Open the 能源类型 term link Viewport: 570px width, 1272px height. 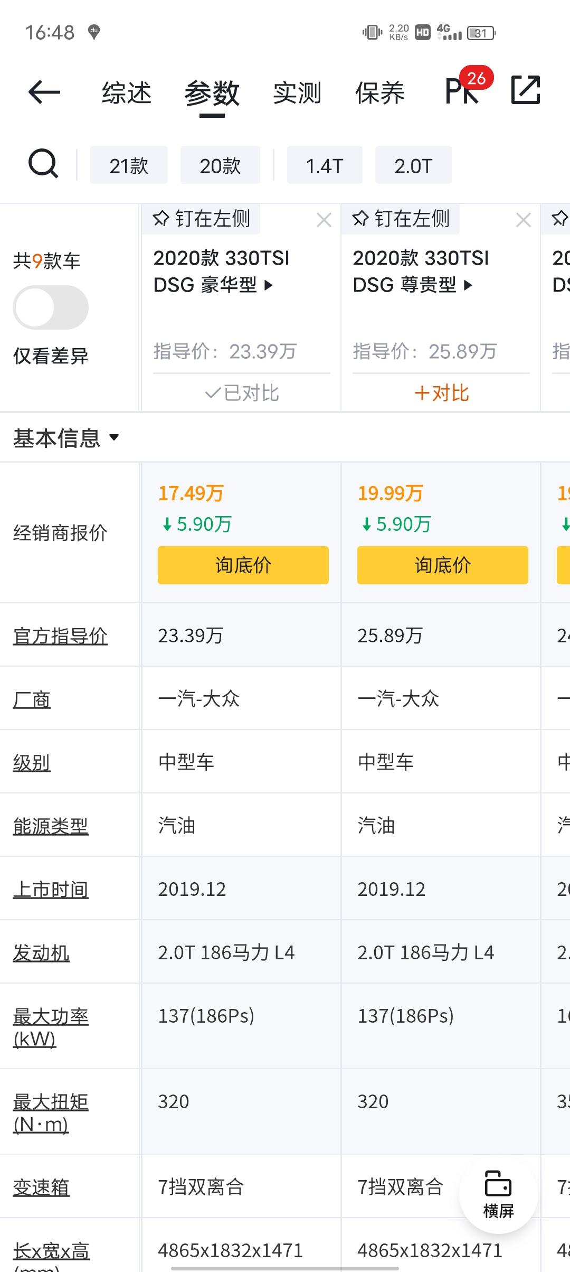point(51,826)
